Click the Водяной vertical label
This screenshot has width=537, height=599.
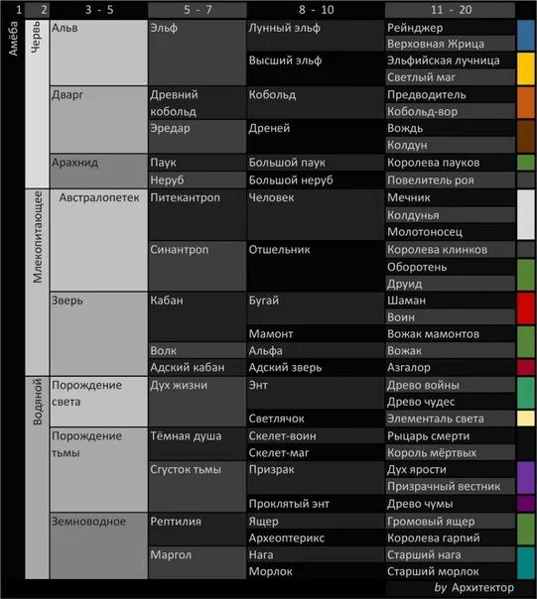[37, 402]
